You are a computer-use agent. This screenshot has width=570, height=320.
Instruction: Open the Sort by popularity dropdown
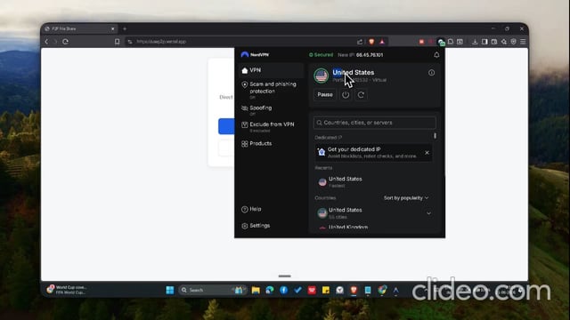tap(406, 198)
